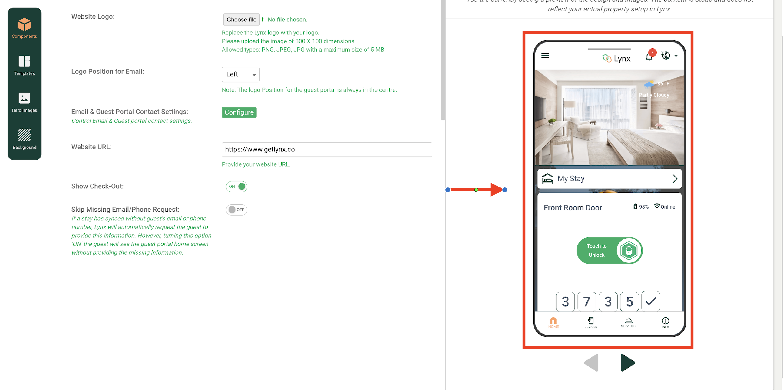783x390 pixels.
Task: Click the checkmark next to code digits
Action: tap(650, 301)
